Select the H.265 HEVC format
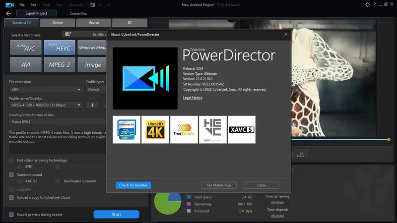This screenshot has width=397, height=223. 60,48
